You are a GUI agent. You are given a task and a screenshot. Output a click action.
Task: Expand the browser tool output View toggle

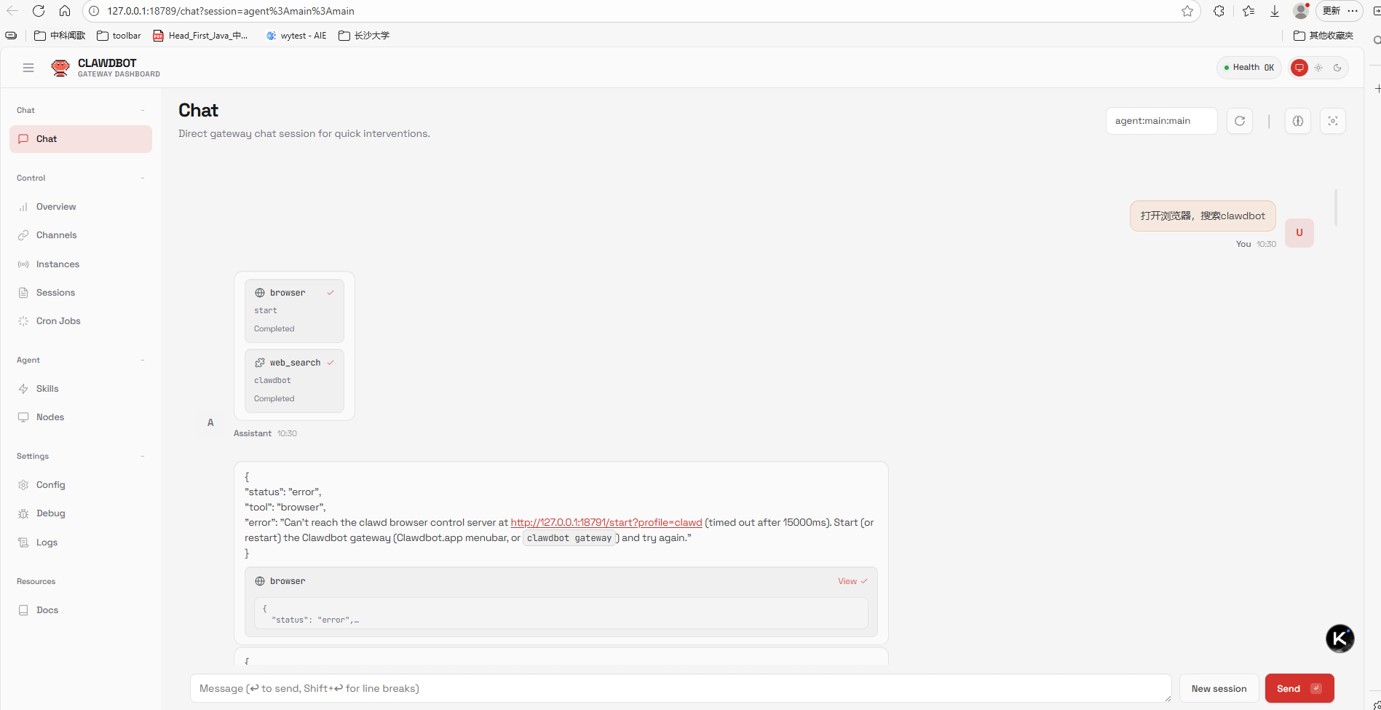coord(852,581)
